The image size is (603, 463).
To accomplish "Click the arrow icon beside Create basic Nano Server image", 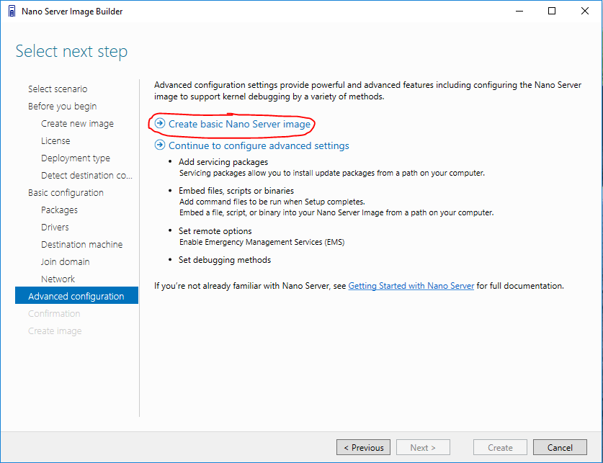I will [160, 123].
